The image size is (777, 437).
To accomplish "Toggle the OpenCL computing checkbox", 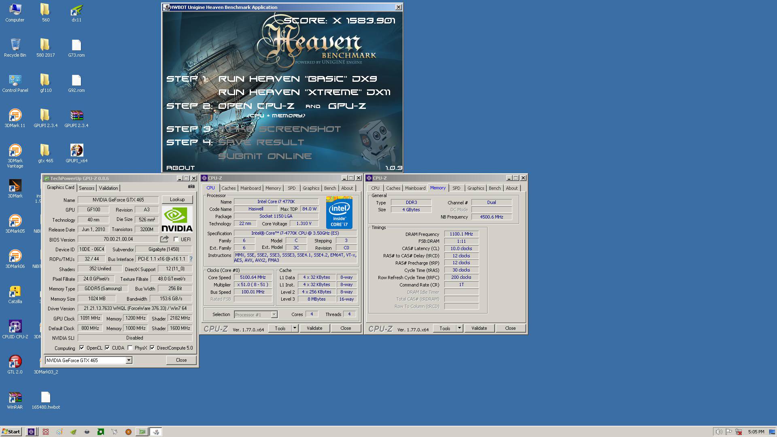I will pos(82,348).
